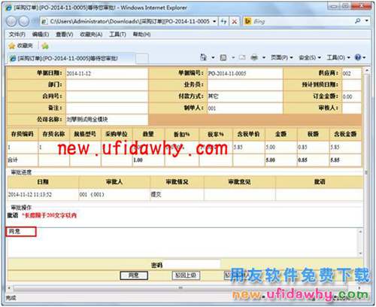Click the 驳回上级 reject button
The height and width of the screenshot is (307, 376).
pos(186,275)
